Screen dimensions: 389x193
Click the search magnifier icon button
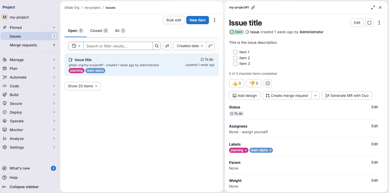[157, 46]
